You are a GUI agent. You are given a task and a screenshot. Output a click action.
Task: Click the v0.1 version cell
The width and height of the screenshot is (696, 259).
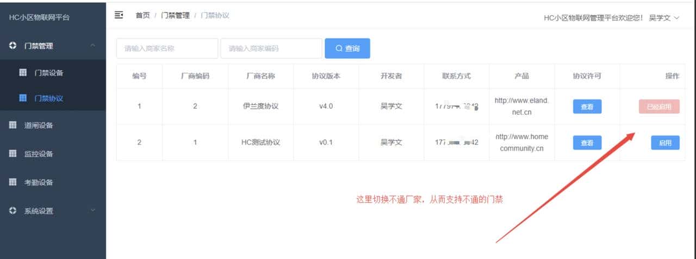coord(326,143)
